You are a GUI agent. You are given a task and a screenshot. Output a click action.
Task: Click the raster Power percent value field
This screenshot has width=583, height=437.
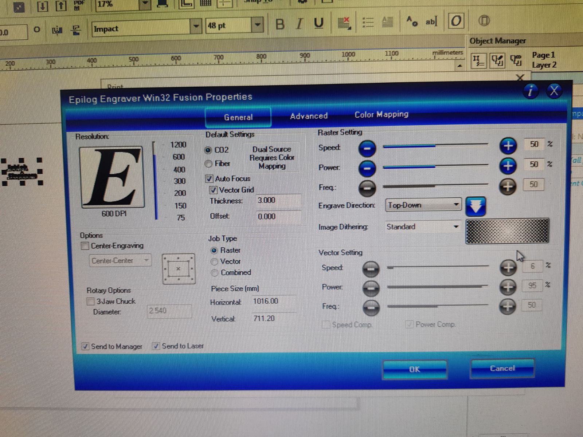click(x=534, y=164)
